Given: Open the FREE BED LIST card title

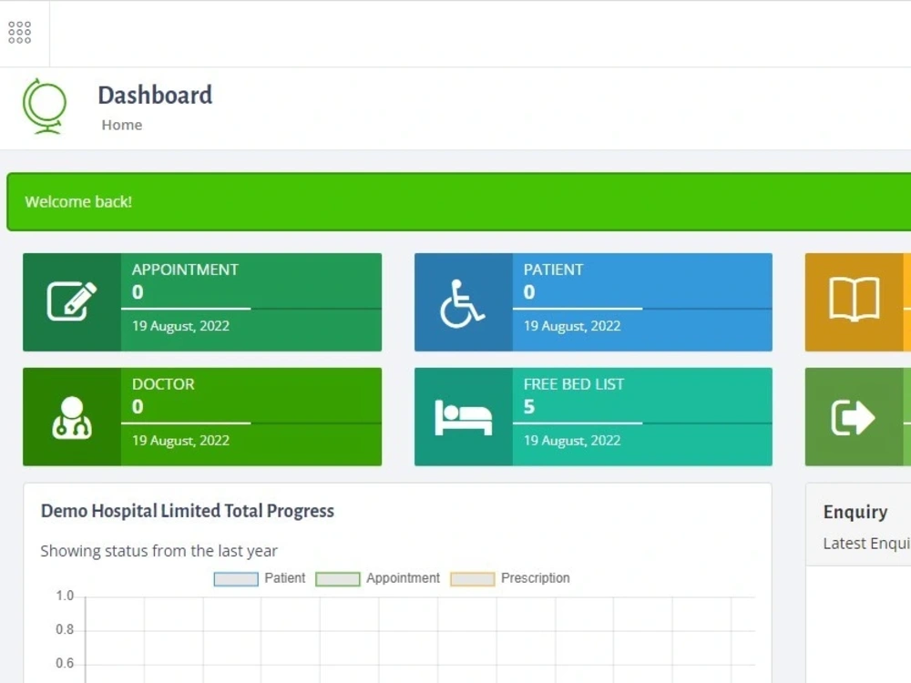Looking at the screenshot, I should 573,384.
